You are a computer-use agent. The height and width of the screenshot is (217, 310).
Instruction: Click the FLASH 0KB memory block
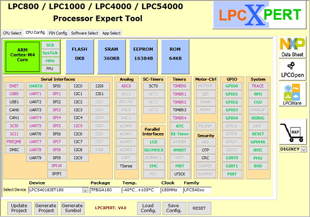[x=79, y=57]
